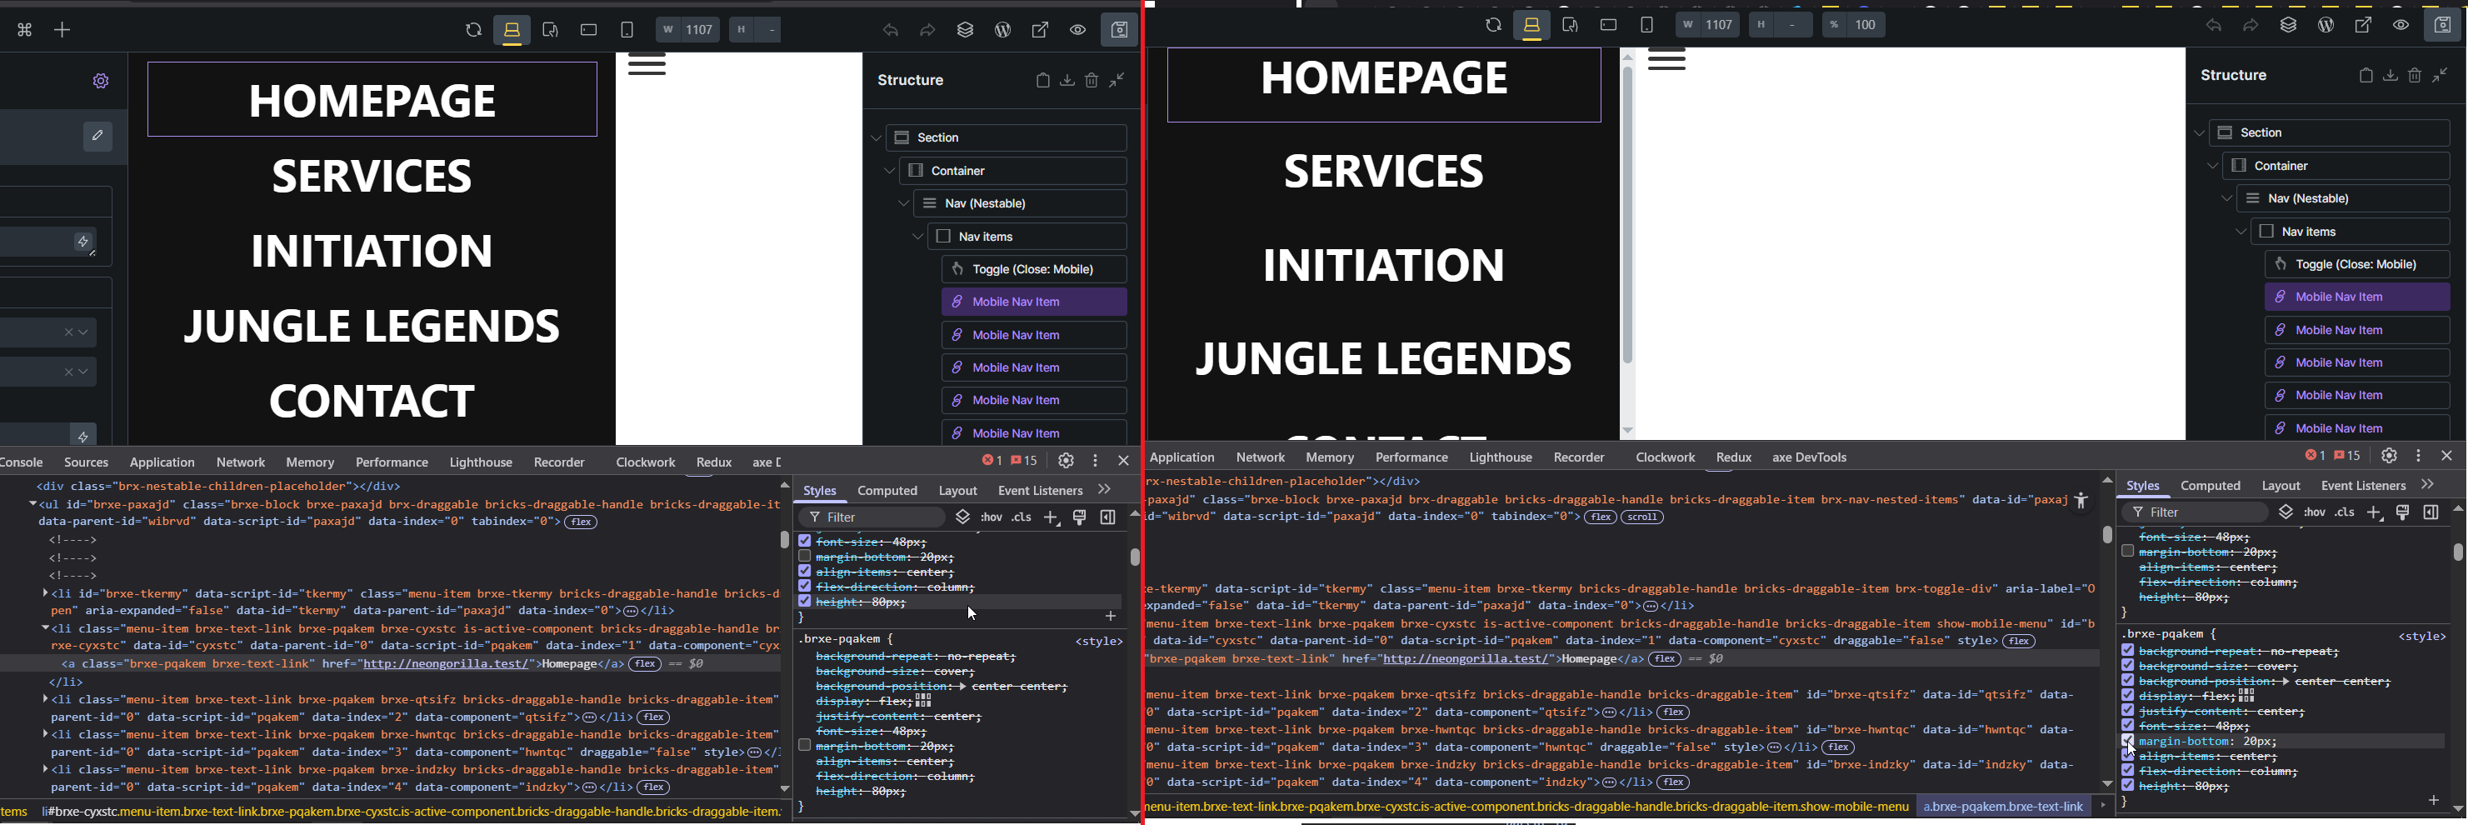Image resolution: width=2468 pixels, height=825 pixels.
Task: Open the Computed tab in left DevTools
Action: pyautogui.click(x=887, y=491)
